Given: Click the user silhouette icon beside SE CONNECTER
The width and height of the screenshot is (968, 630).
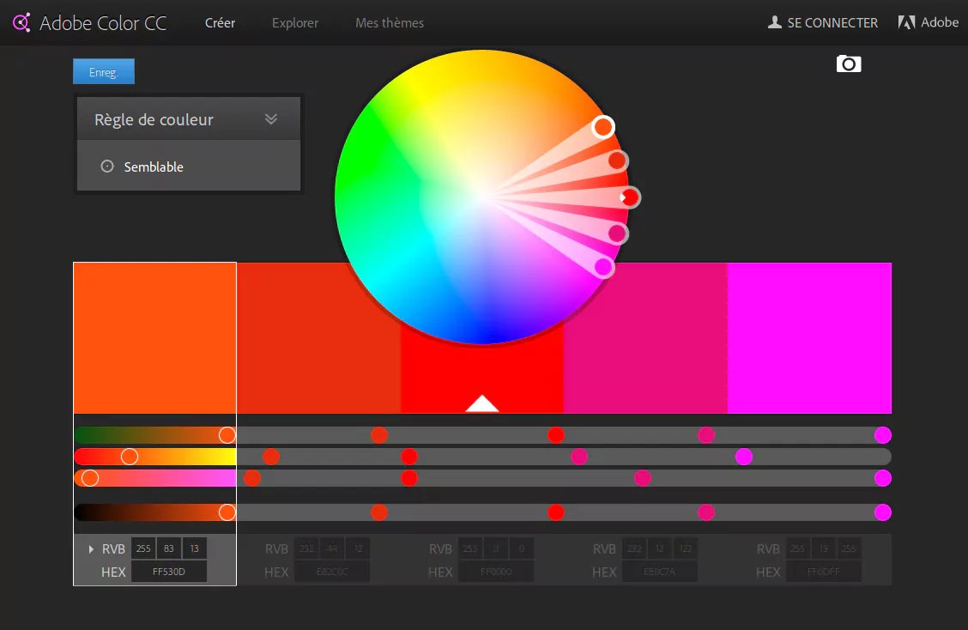Looking at the screenshot, I should (x=774, y=22).
